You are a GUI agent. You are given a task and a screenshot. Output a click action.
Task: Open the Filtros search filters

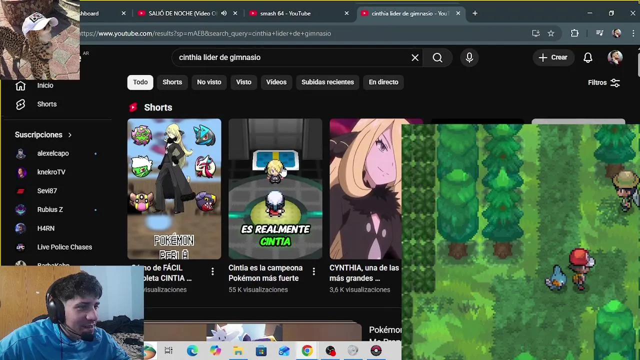pyautogui.click(x=604, y=83)
